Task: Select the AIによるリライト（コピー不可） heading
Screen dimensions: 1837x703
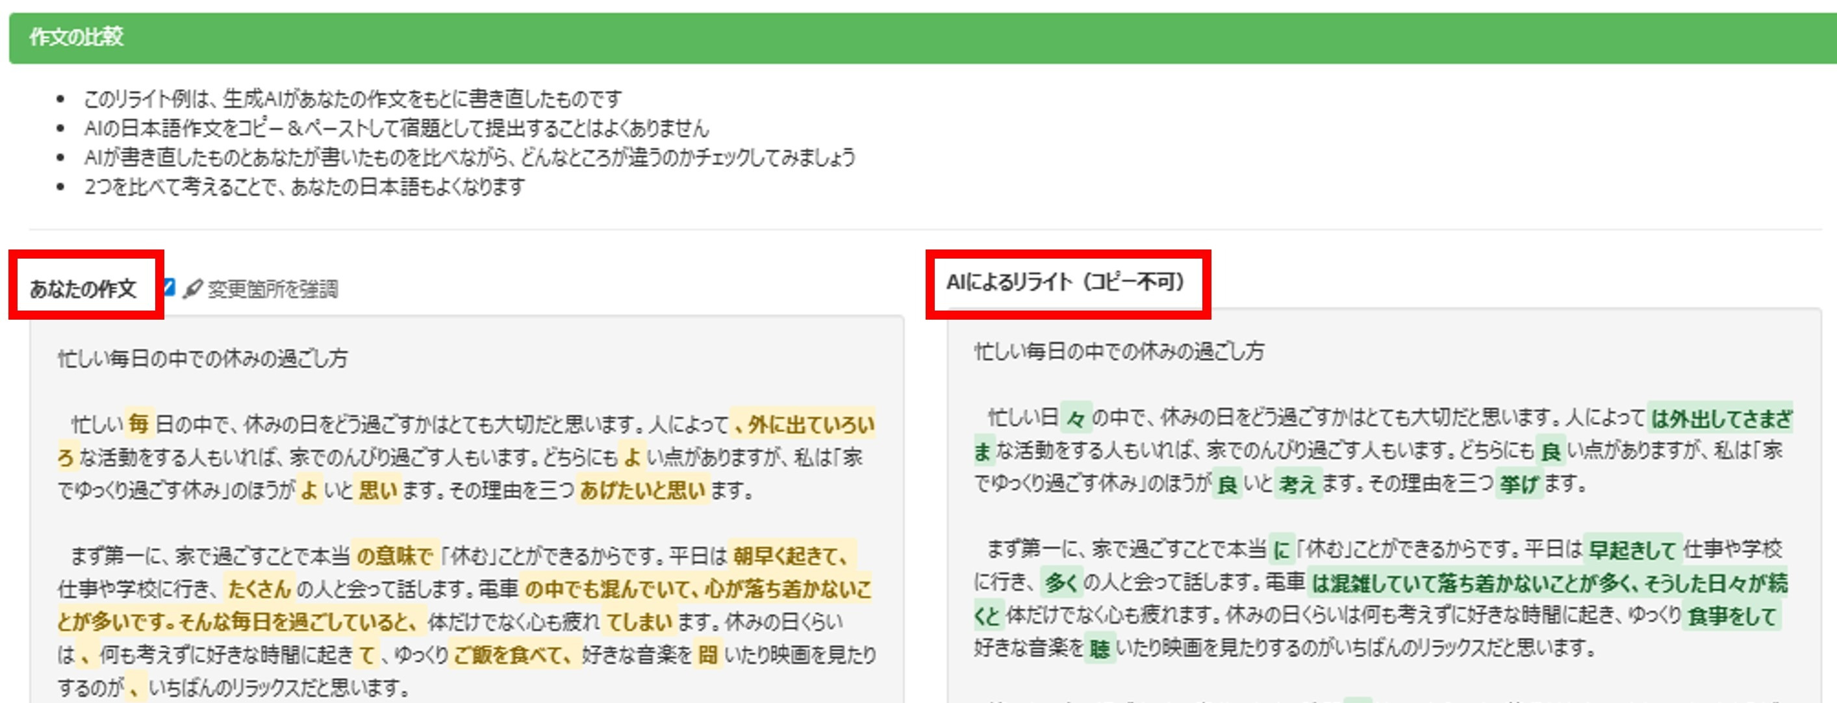Action: (1065, 283)
